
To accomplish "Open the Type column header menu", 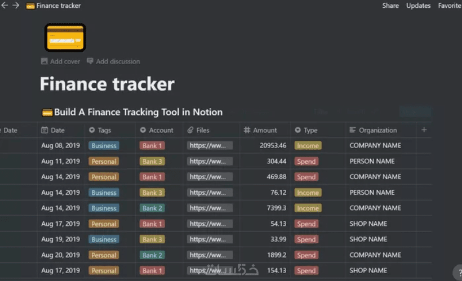I will 318,130.
